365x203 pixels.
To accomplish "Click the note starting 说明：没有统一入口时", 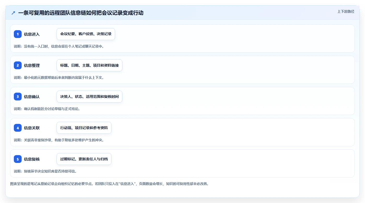I will (59, 46).
